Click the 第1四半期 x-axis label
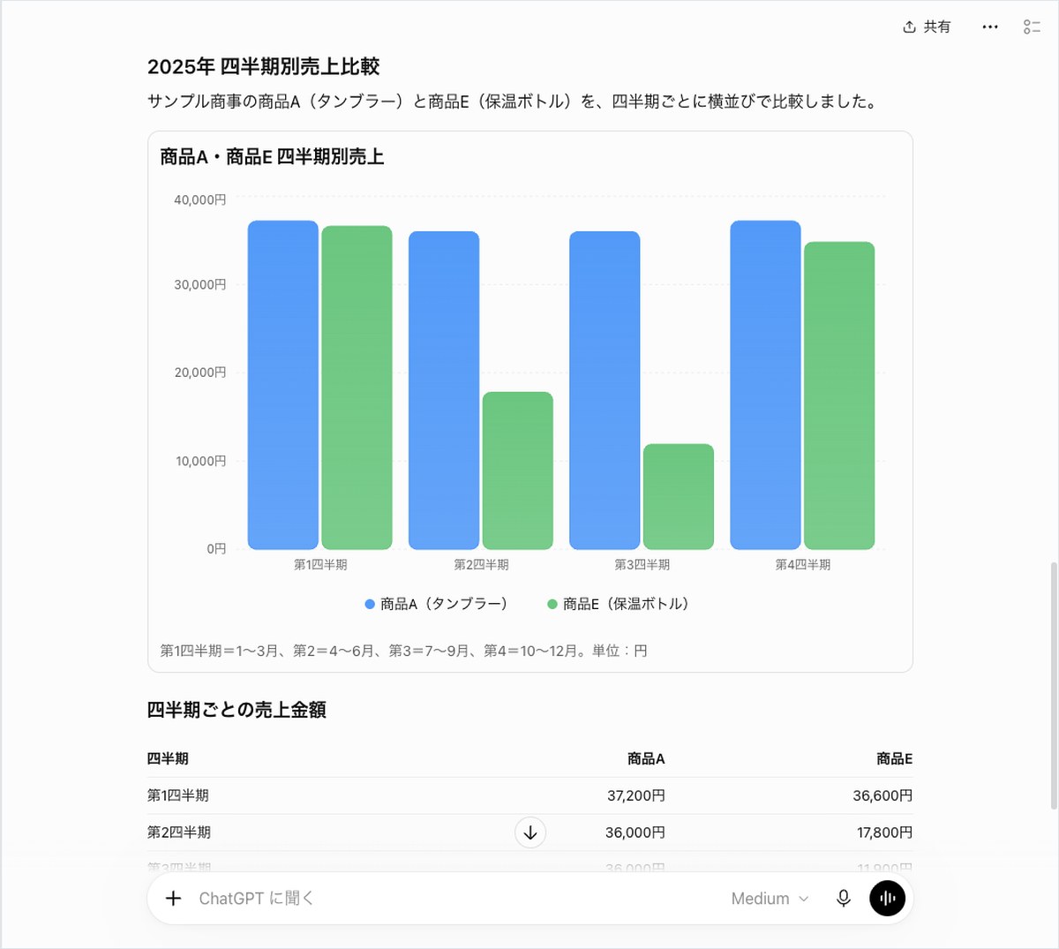The height and width of the screenshot is (949, 1059). click(320, 565)
